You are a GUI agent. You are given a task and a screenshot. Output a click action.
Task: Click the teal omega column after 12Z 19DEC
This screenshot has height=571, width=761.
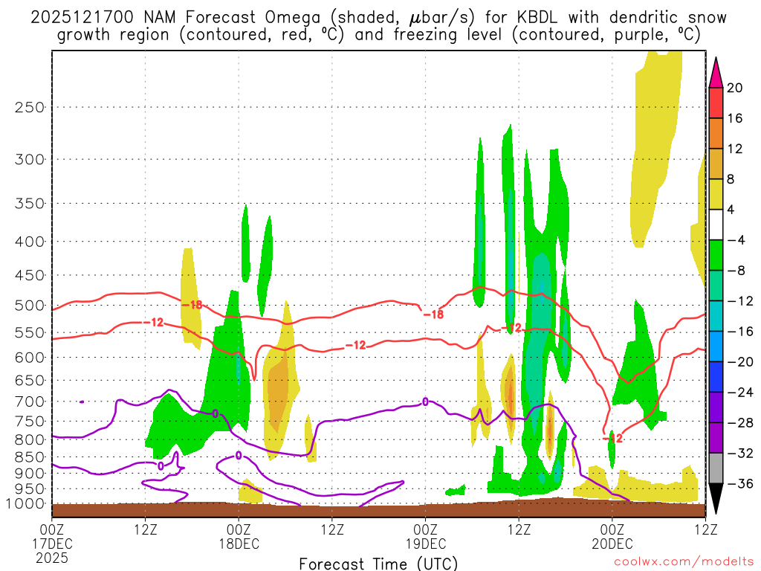538,340
